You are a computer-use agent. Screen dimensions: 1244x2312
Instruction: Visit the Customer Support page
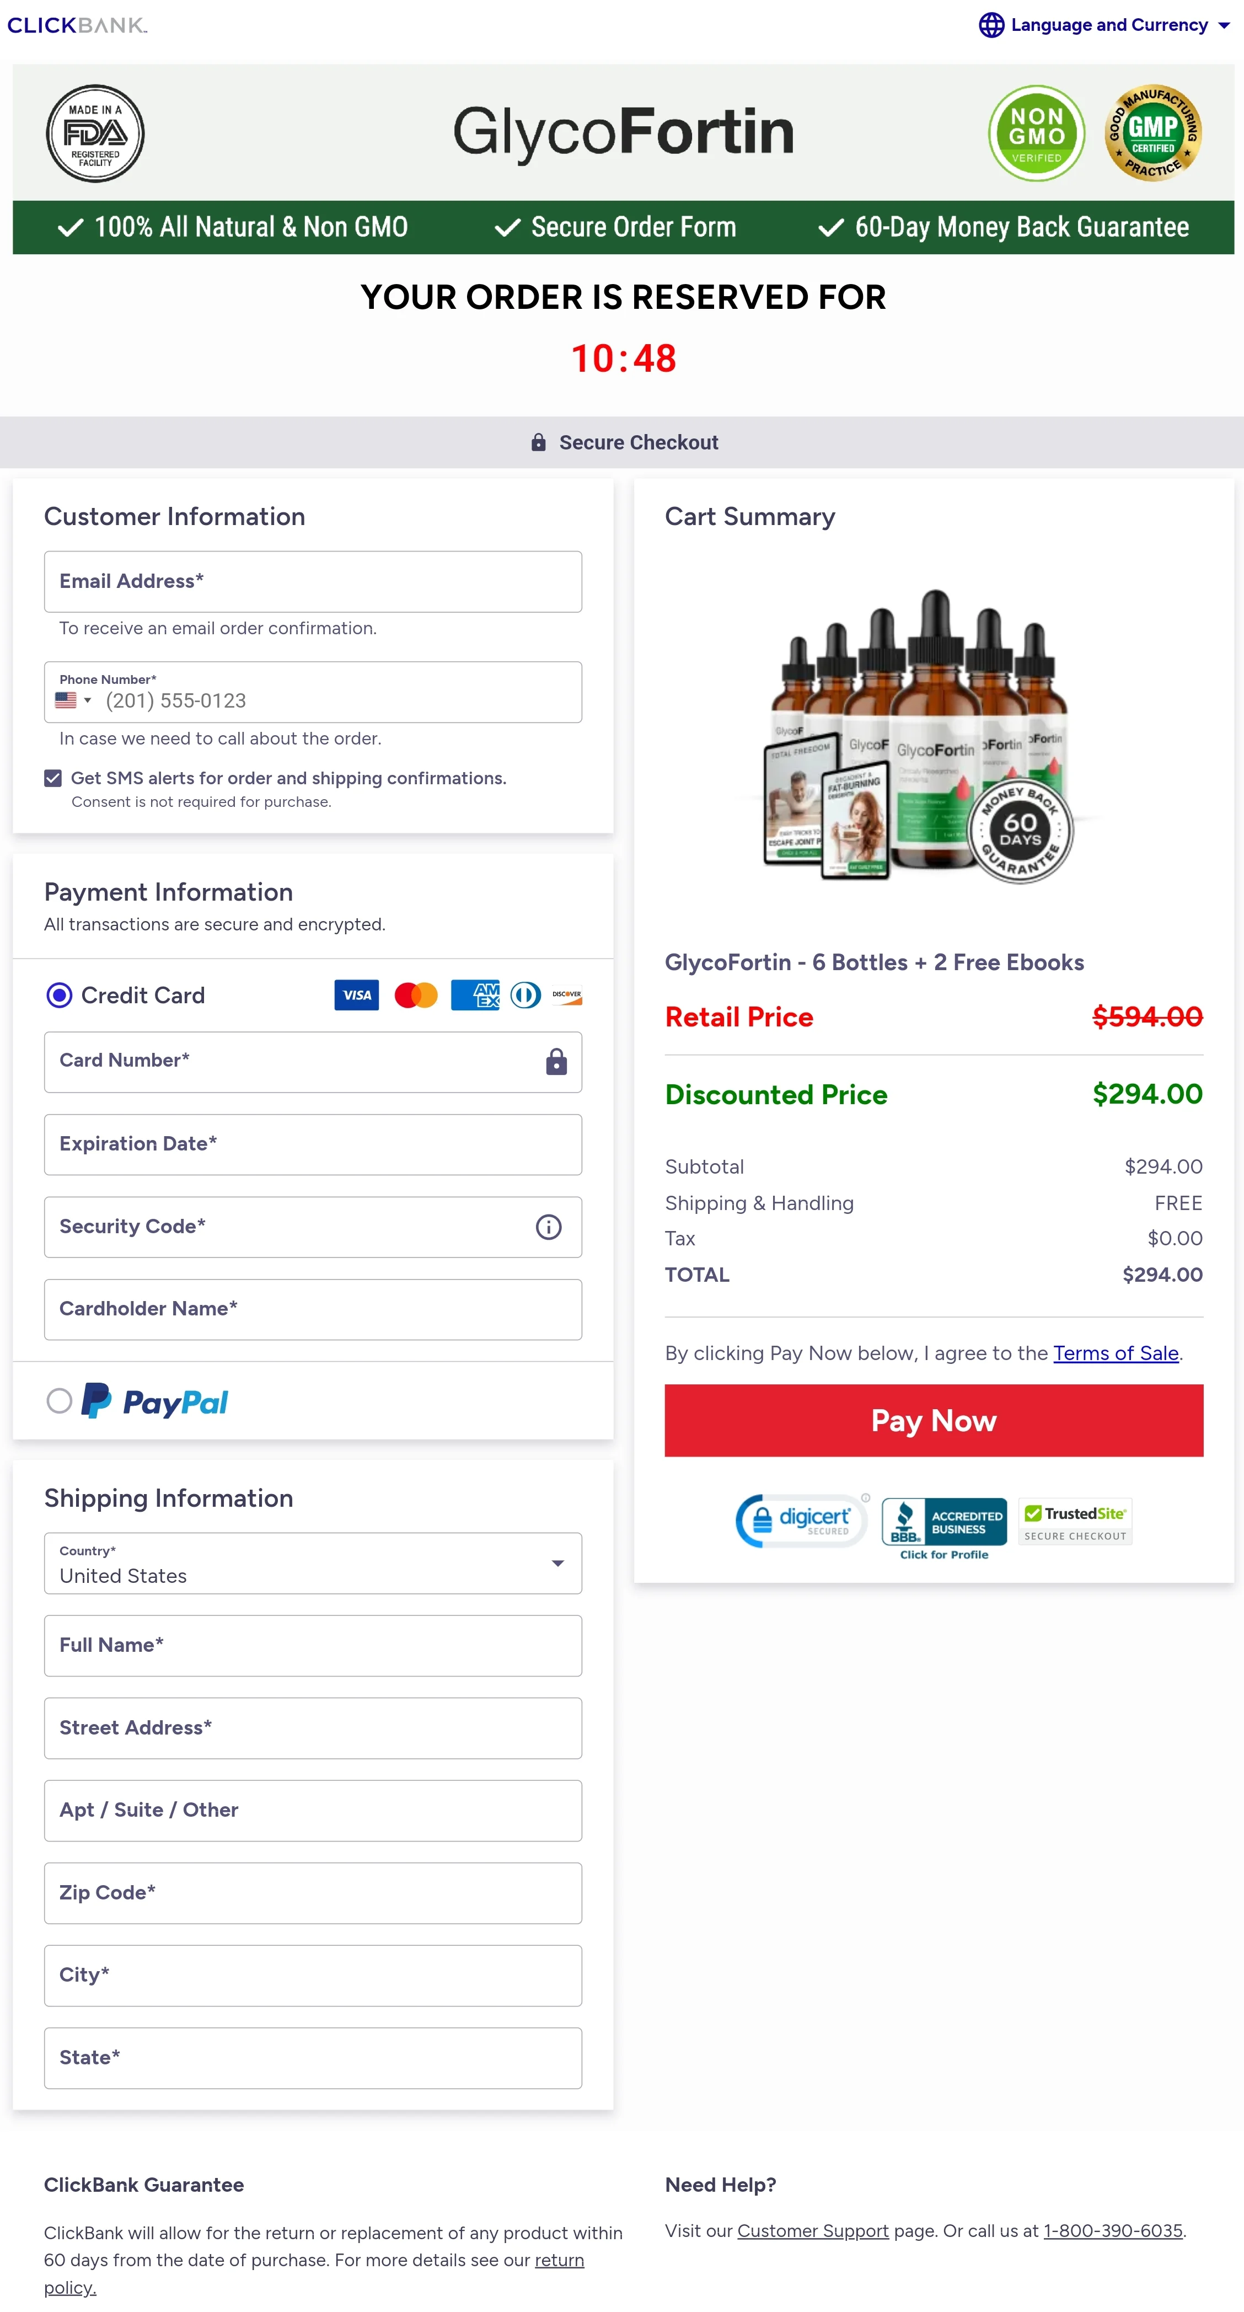pyautogui.click(x=812, y=2230)
